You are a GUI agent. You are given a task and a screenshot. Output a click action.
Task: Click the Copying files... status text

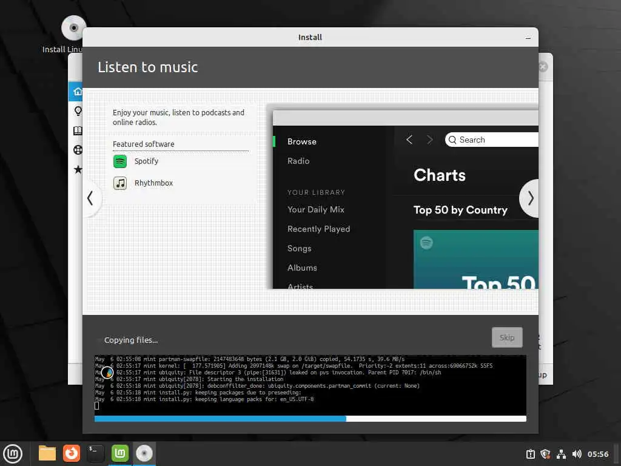click(x=131, y=340)
